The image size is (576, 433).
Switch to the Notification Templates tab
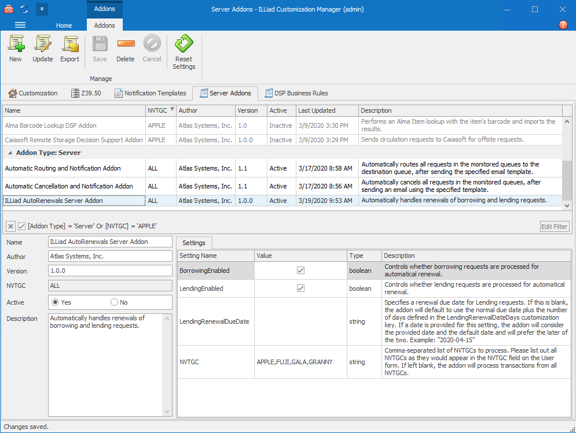click(x=151, y=93)
